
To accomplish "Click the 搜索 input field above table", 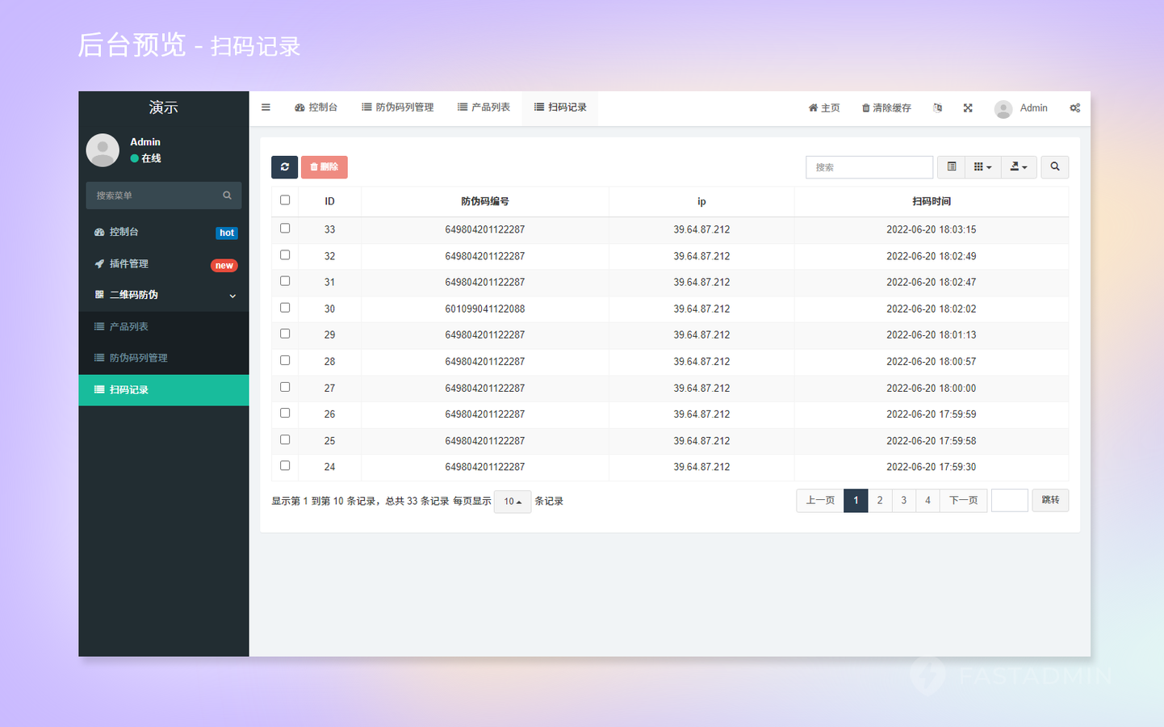I will click(x=869, y=167).
